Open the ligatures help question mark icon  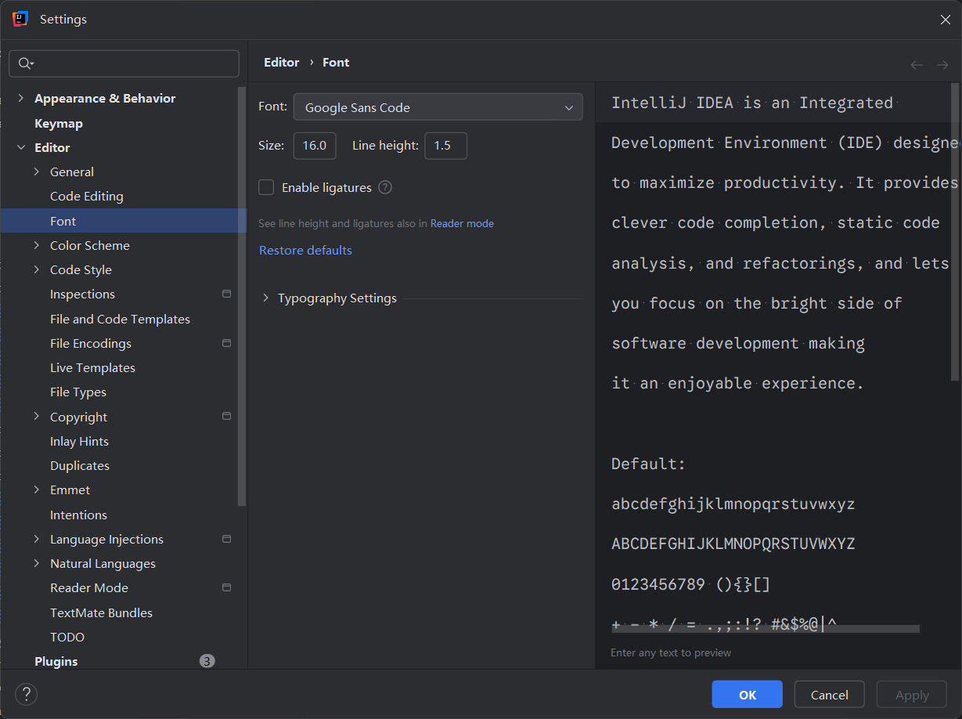(x=385, y=187)
